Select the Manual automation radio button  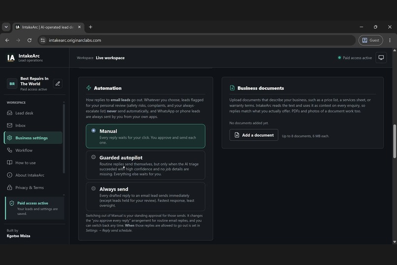[94, 130]
